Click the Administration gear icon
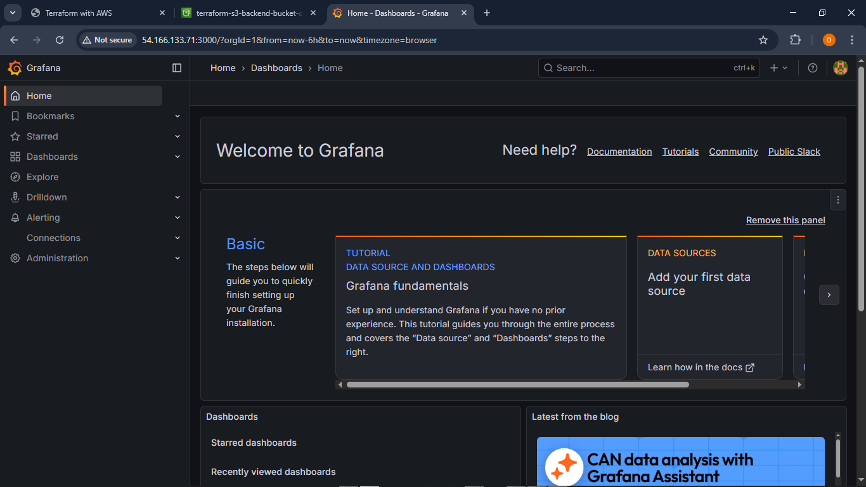Image resolution: width=866 pixels, height=487 pixels. [x=15, y=258]
